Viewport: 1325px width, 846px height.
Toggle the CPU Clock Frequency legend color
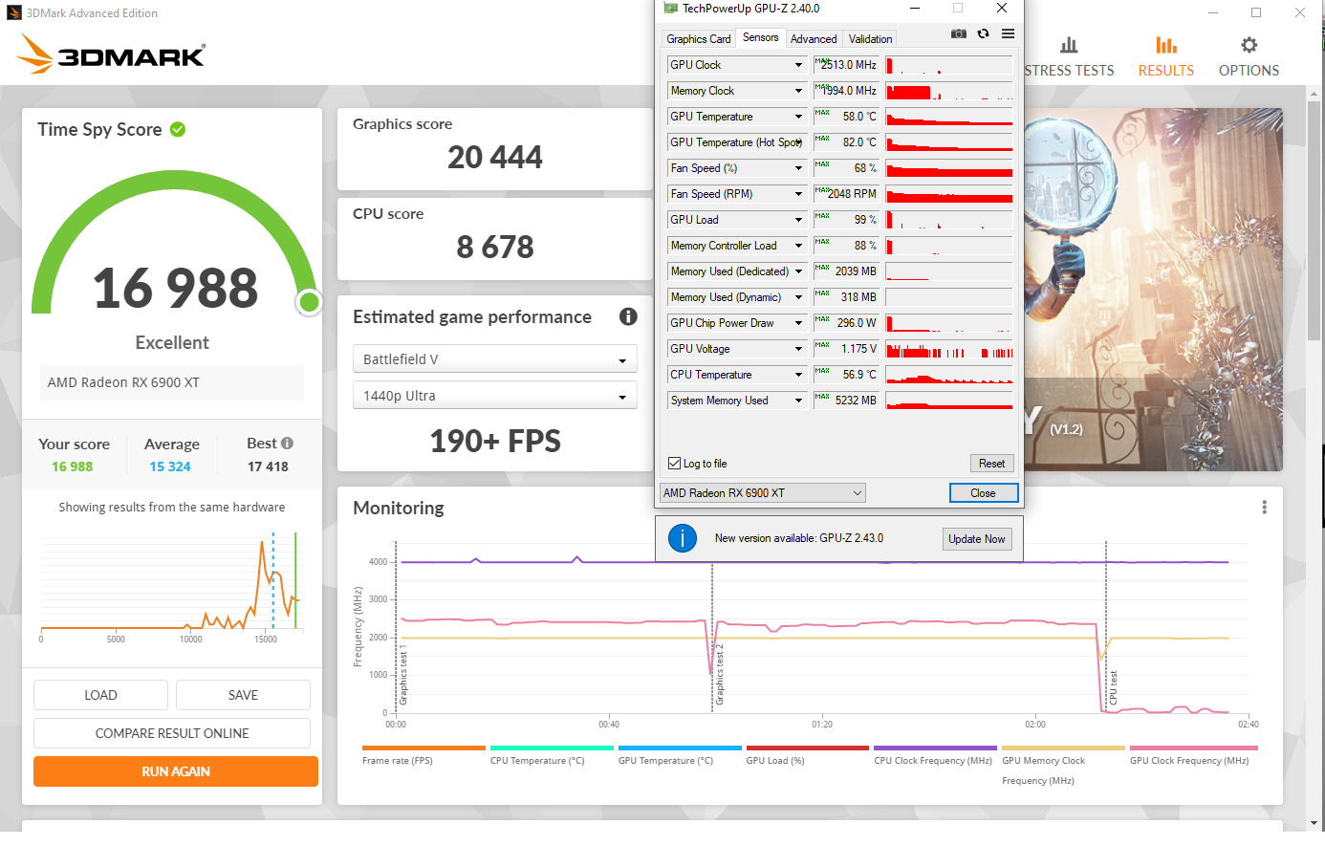point(935,748)
